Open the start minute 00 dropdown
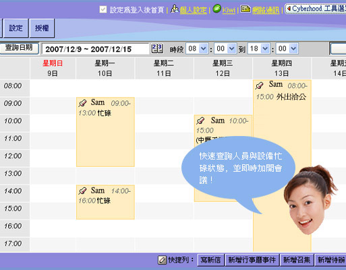346x270 pixels. coord(225,48)
